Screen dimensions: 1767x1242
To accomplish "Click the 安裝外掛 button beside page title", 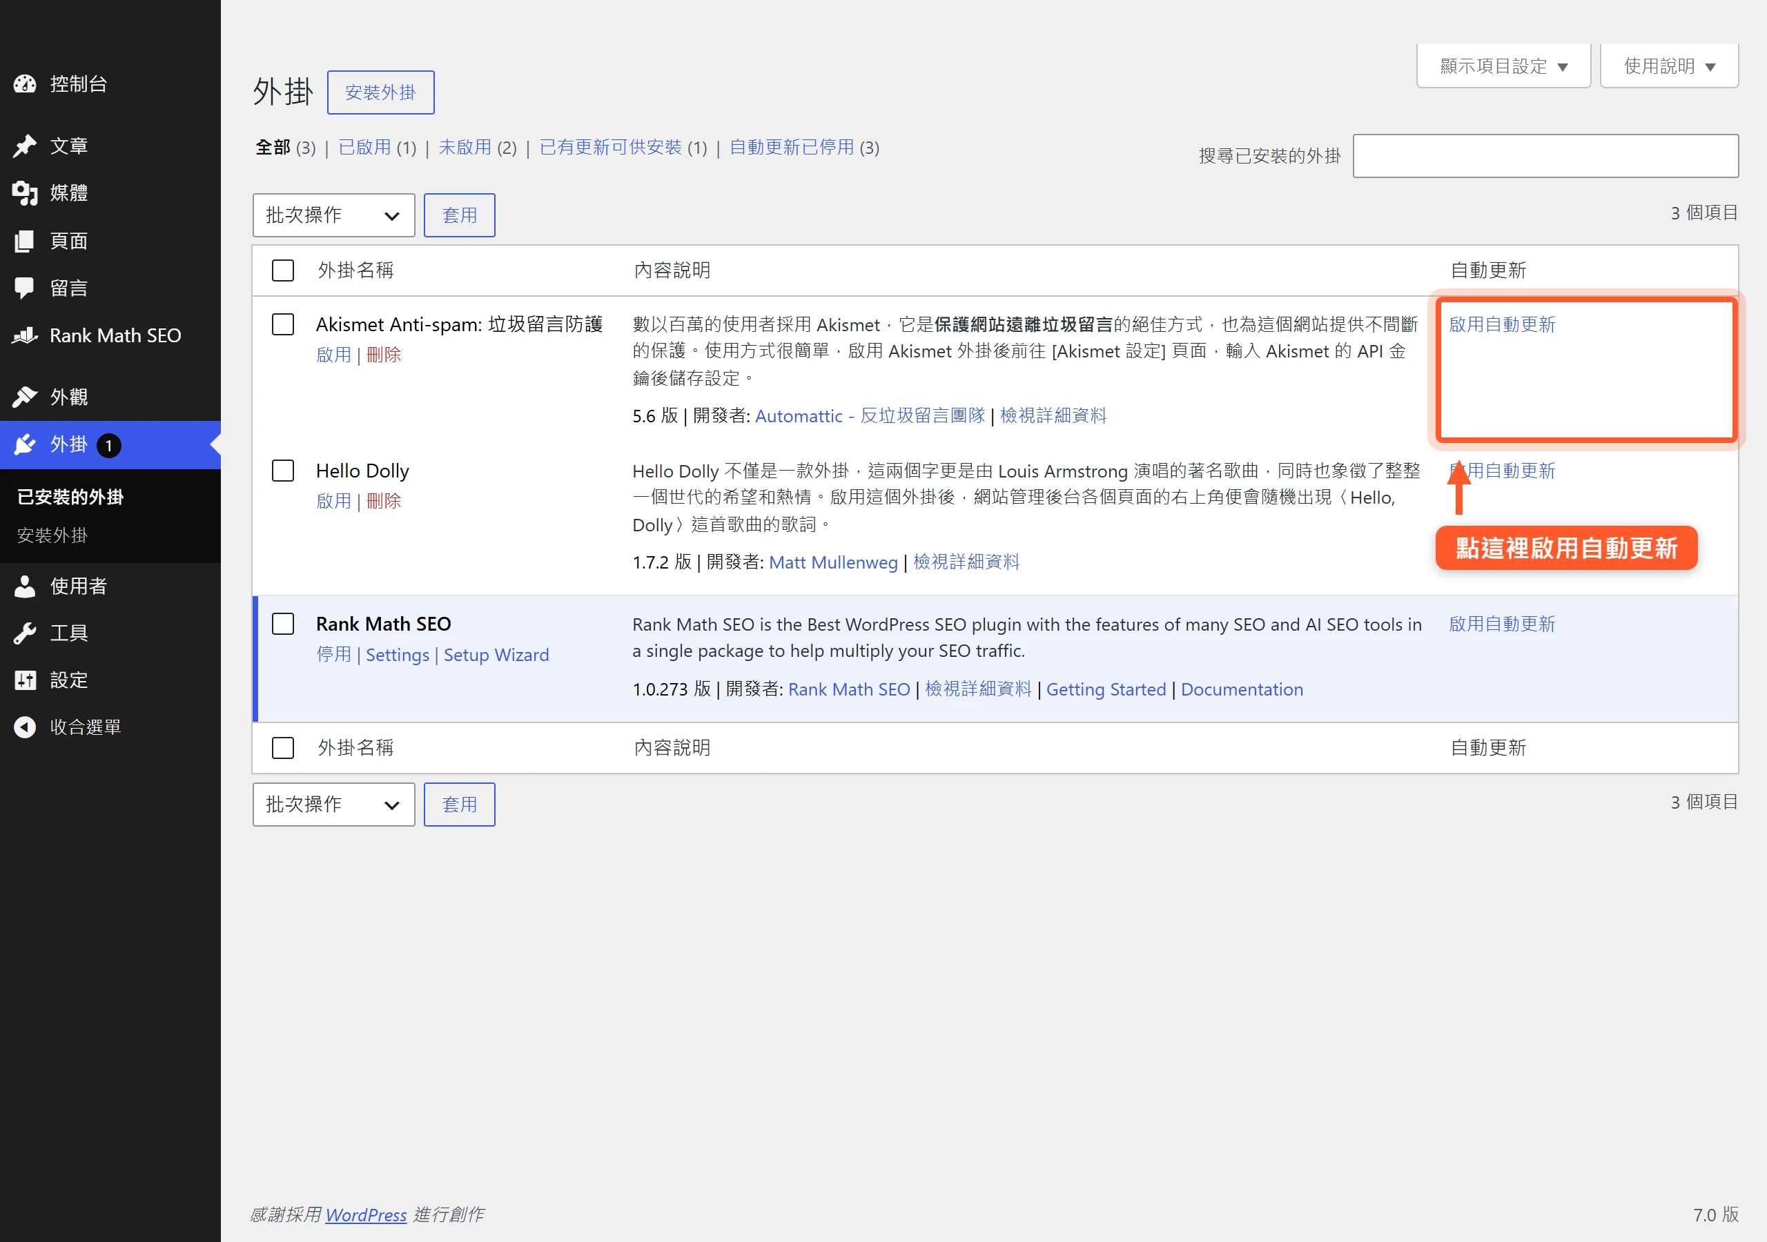I will point(380,92).
